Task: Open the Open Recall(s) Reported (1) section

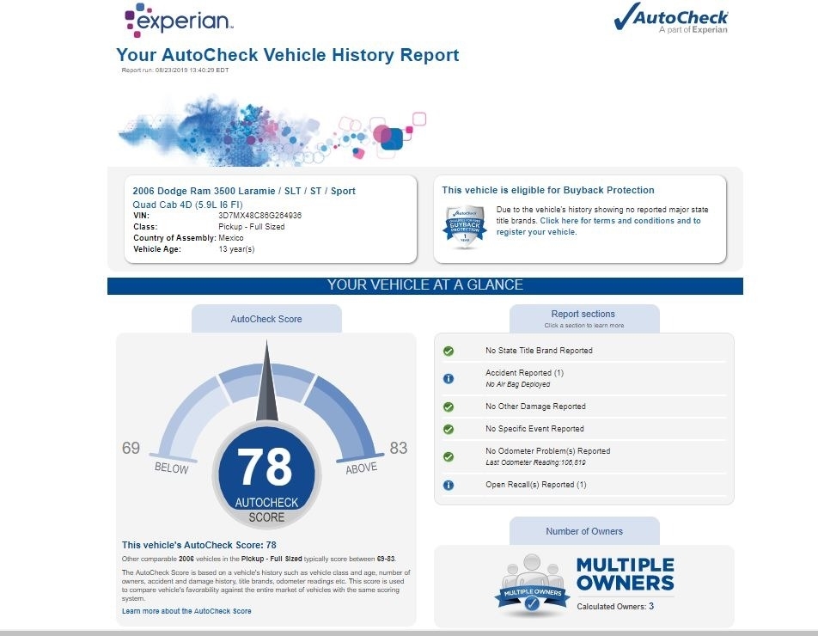Action: pos(535,485)
